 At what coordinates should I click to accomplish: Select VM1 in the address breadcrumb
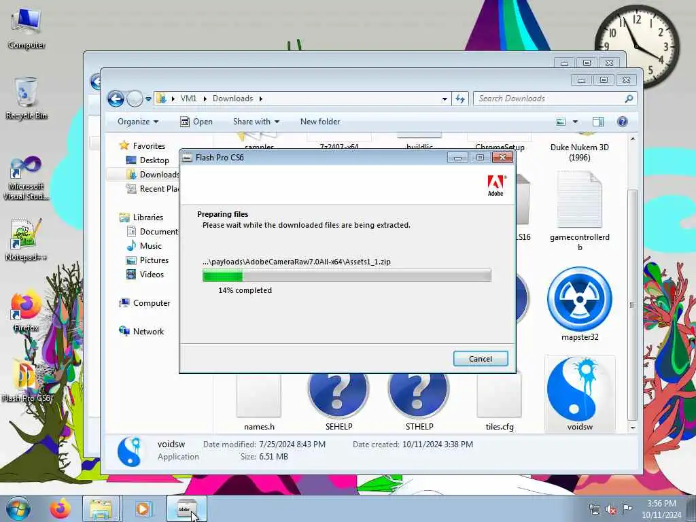(188, 99)
